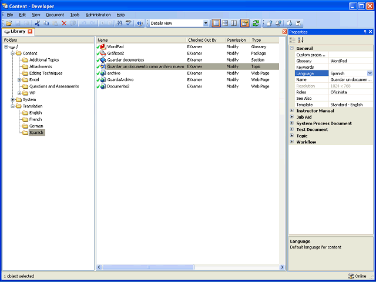376x282 pixels.
Task: Expand the System folder node
Action: point(13,99)
